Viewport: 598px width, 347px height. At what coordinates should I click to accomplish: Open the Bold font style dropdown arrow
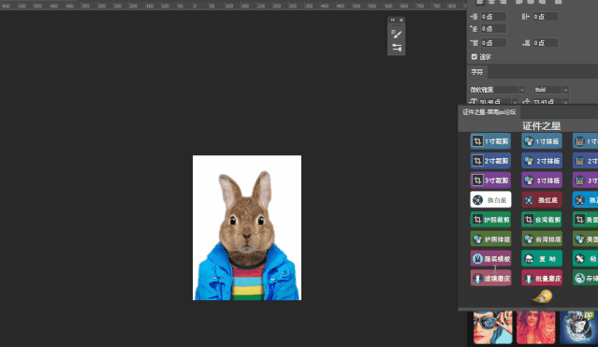565,90
